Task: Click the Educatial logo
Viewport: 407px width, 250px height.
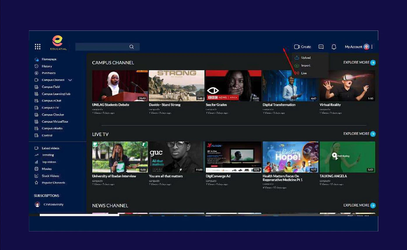Action: click(58, 43)
